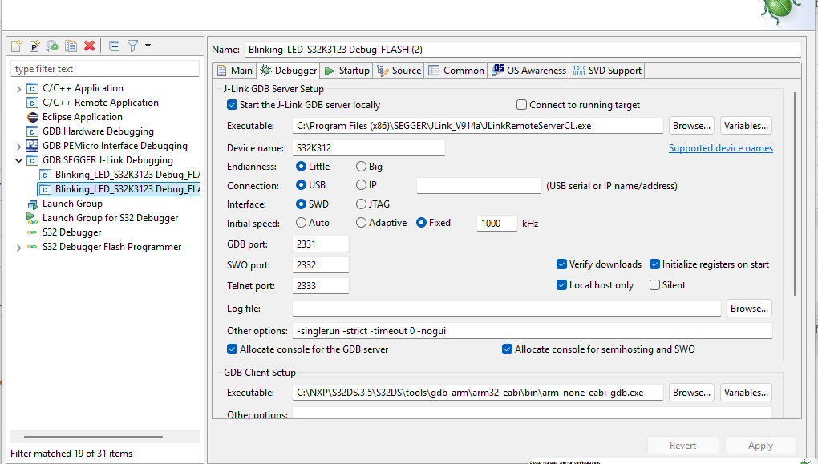Switch to the Main tab
This screenshot has height=464, width=818.
click(235, 71)
